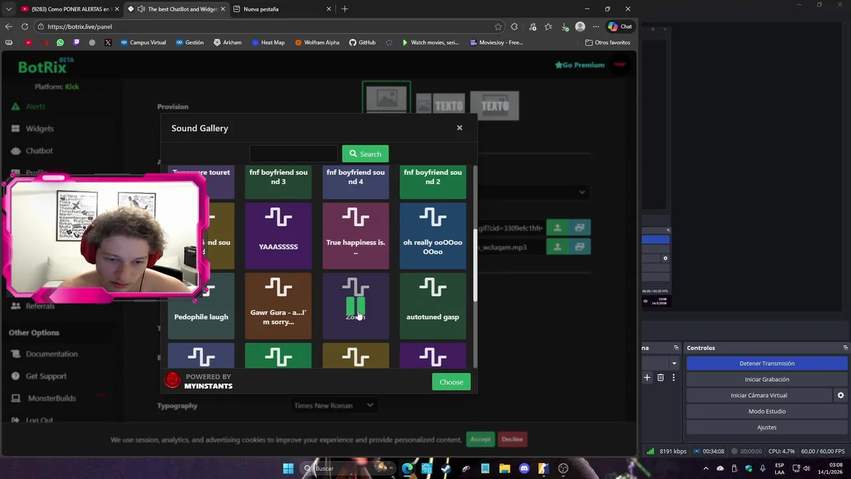Select the fnf boyfriend sound 4 tile
Image resolution: width=851 pixels, height=479 pixels.
point(356,182)
